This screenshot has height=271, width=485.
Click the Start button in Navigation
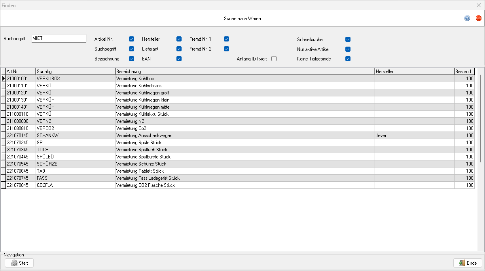coord(19,263)
